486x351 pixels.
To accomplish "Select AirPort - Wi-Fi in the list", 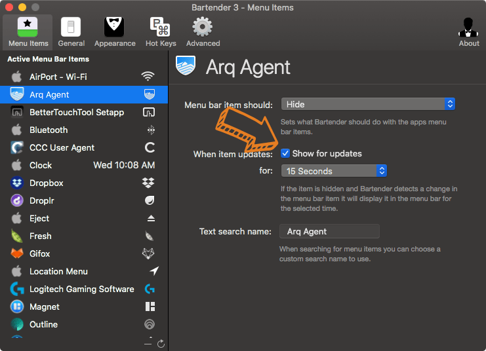I will click(84, 77).
